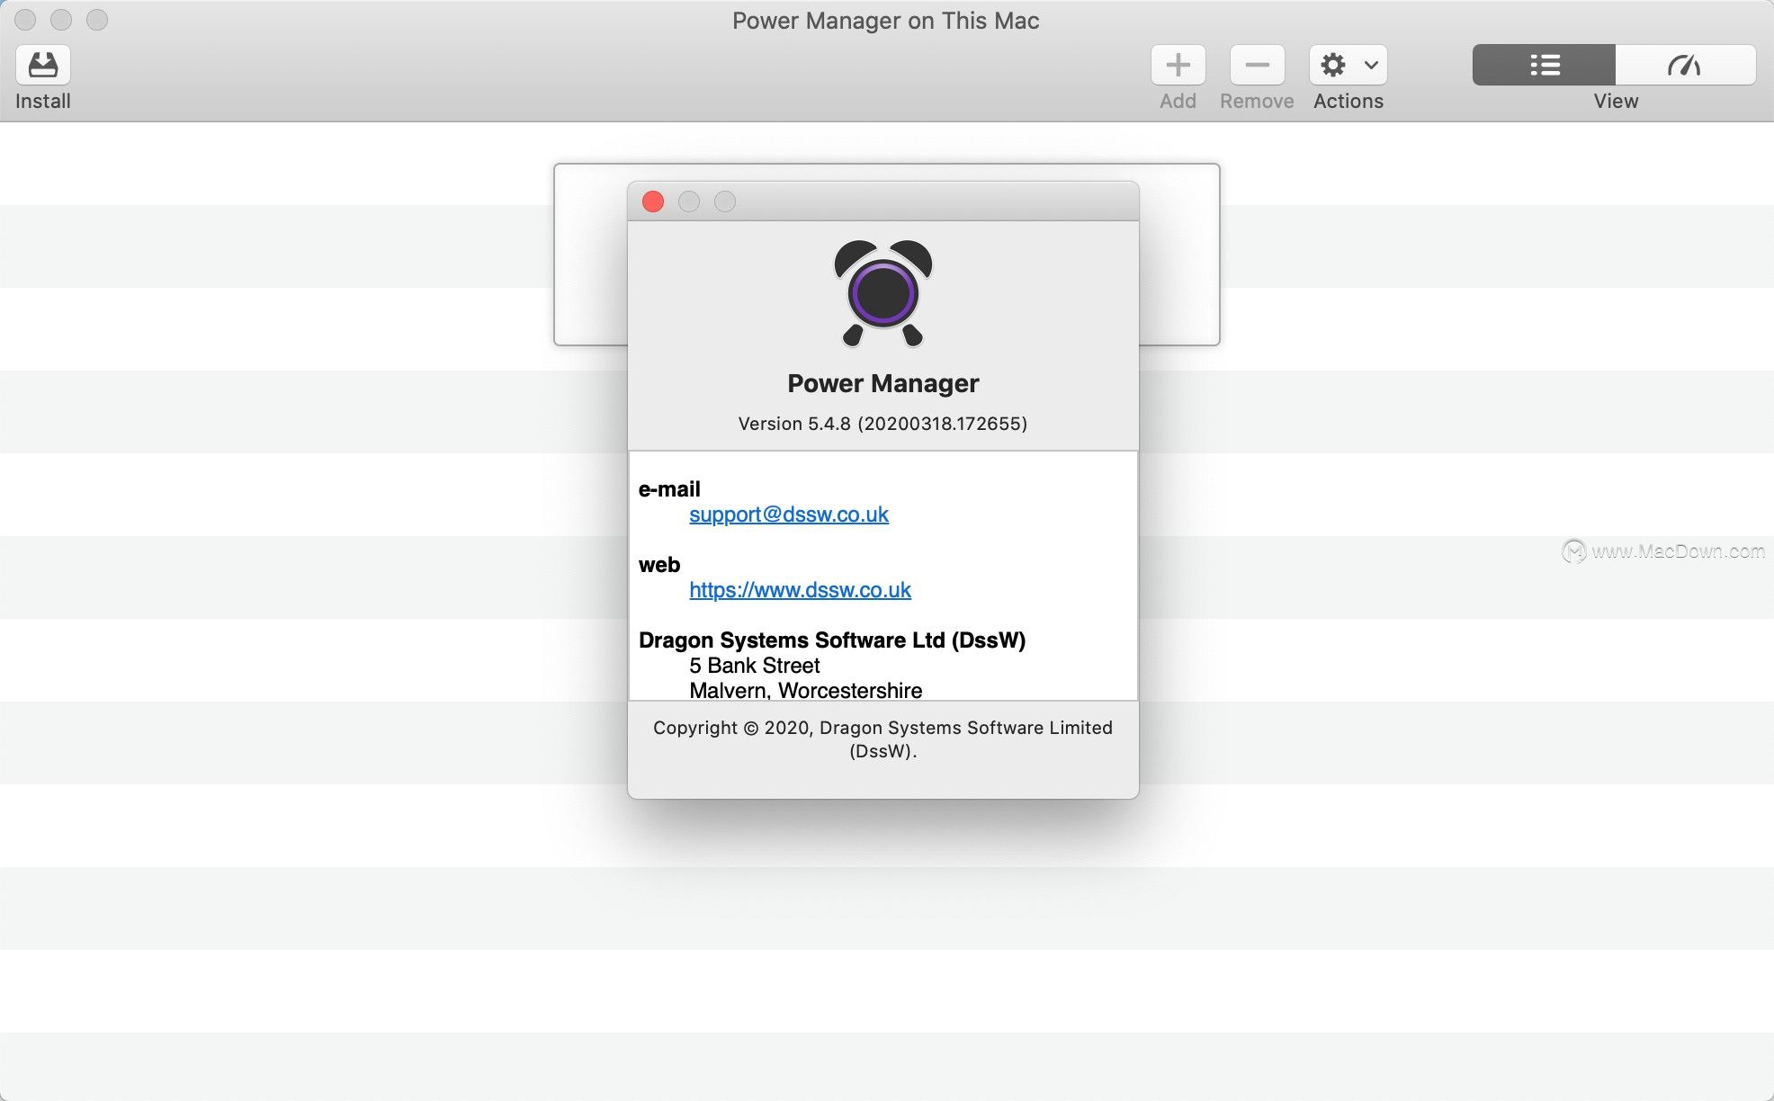Click the version 5.4.8 text
The image size is (1774, 1101).
883,424
